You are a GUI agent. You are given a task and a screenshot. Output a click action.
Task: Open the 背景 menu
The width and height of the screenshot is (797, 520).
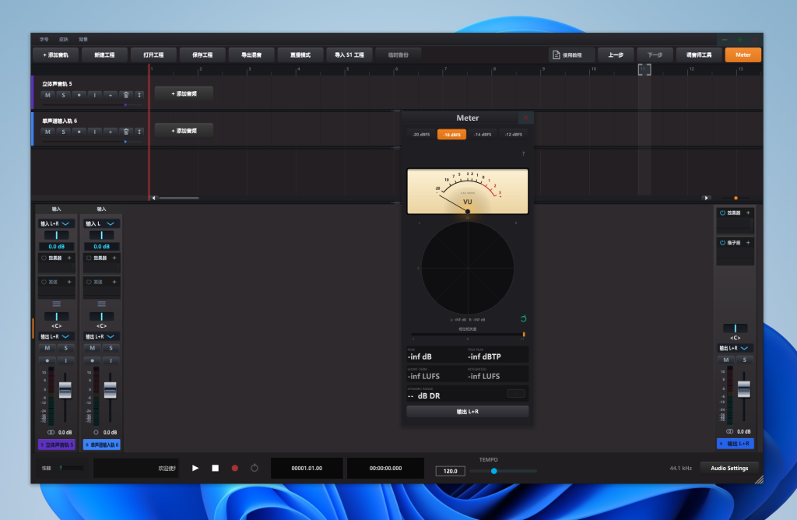(83, 39)
